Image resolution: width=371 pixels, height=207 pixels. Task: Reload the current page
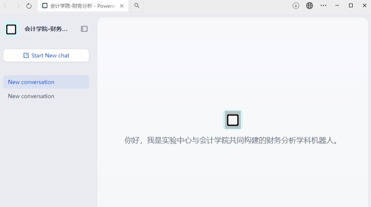coord(29,6)
